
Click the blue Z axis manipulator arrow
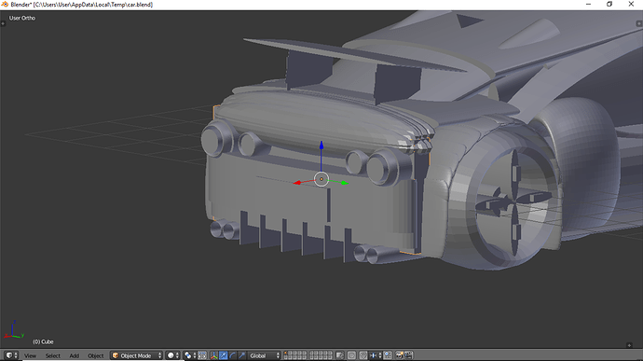[321, 146]
